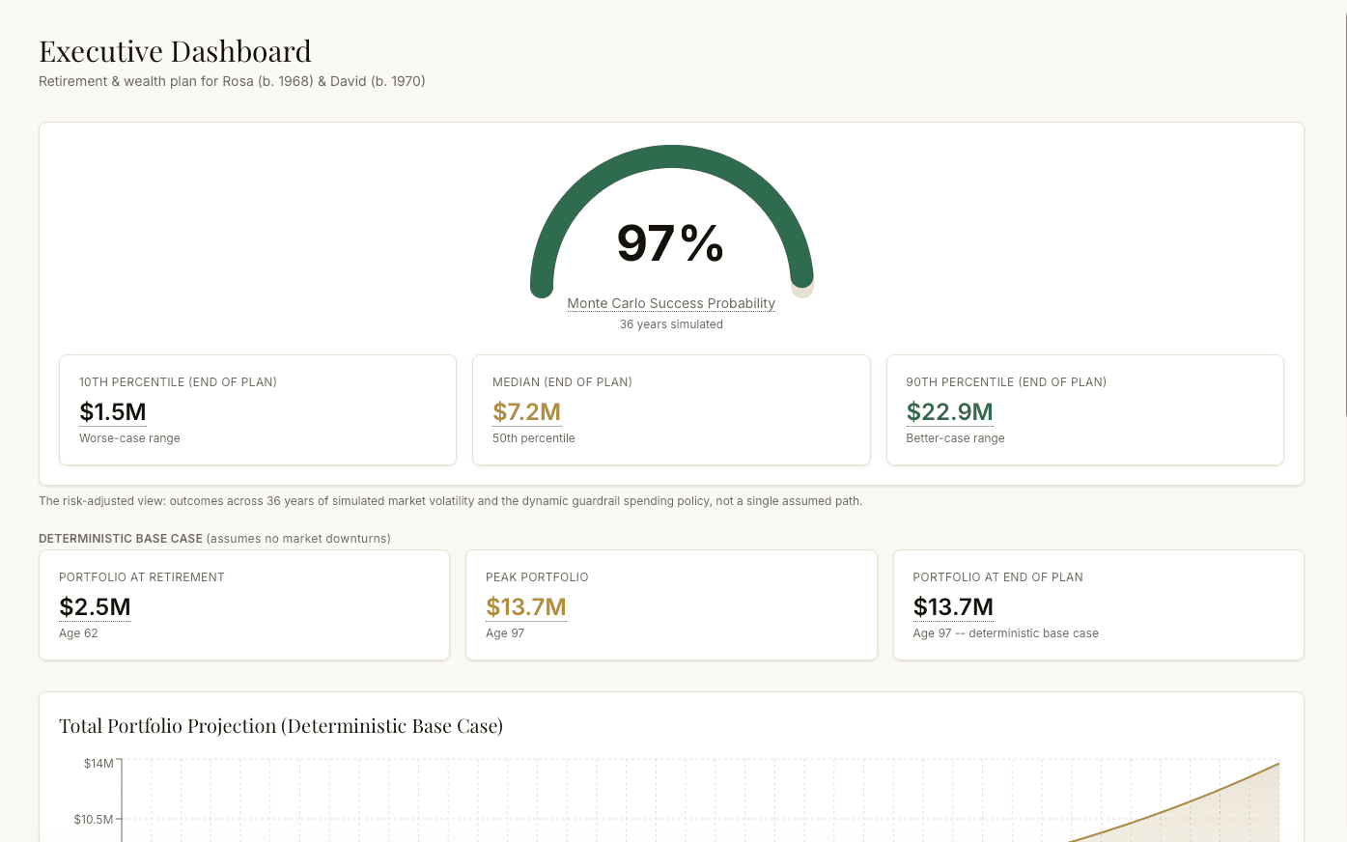Image resolution: width=1347 pixels, height=842 pixels.
Task: Click the Rosa & David plan subtitle
Action: pos(232,81)
